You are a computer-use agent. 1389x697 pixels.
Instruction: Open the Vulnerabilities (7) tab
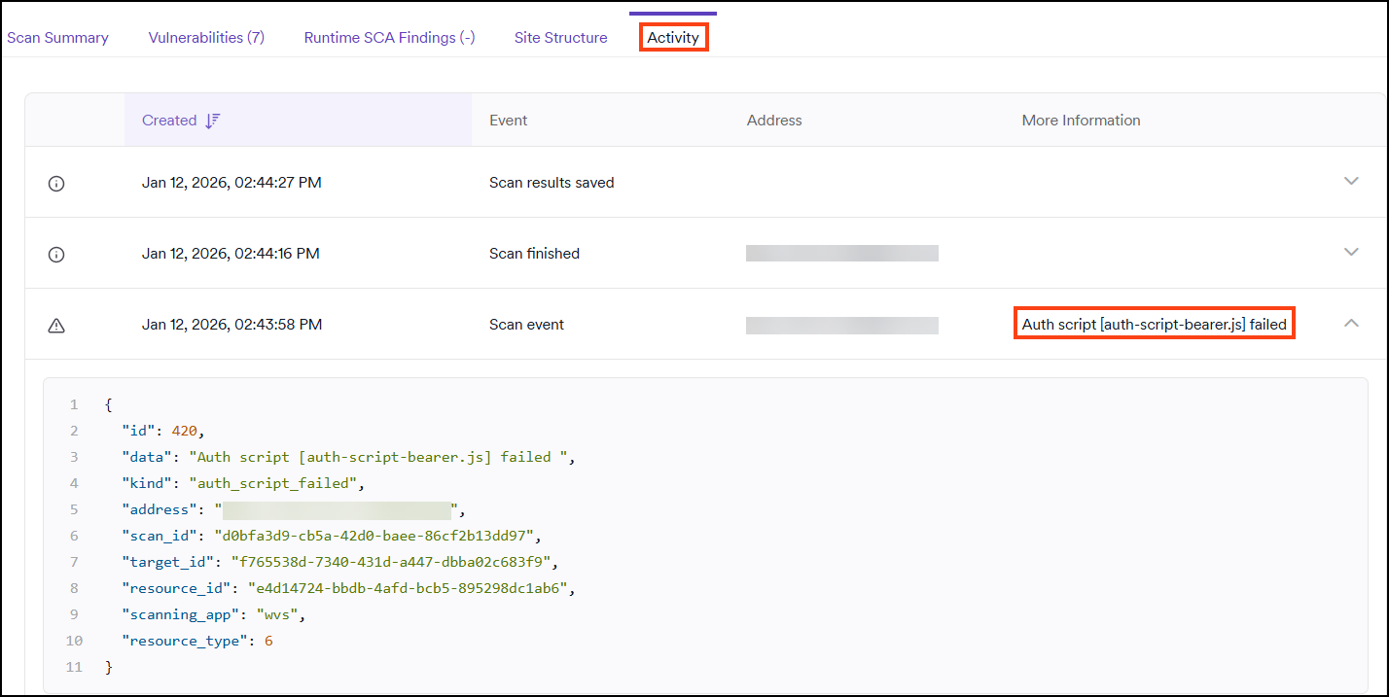click(205, 37)
